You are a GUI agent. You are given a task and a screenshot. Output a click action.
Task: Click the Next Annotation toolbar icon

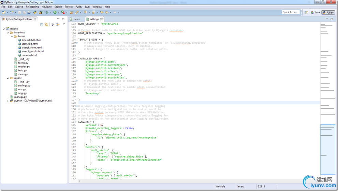(86, 12)
